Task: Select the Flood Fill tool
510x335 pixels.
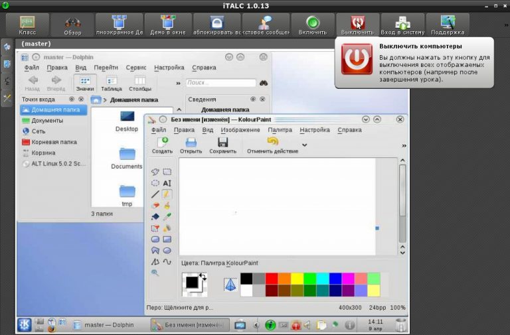Action: coord(155,217)
